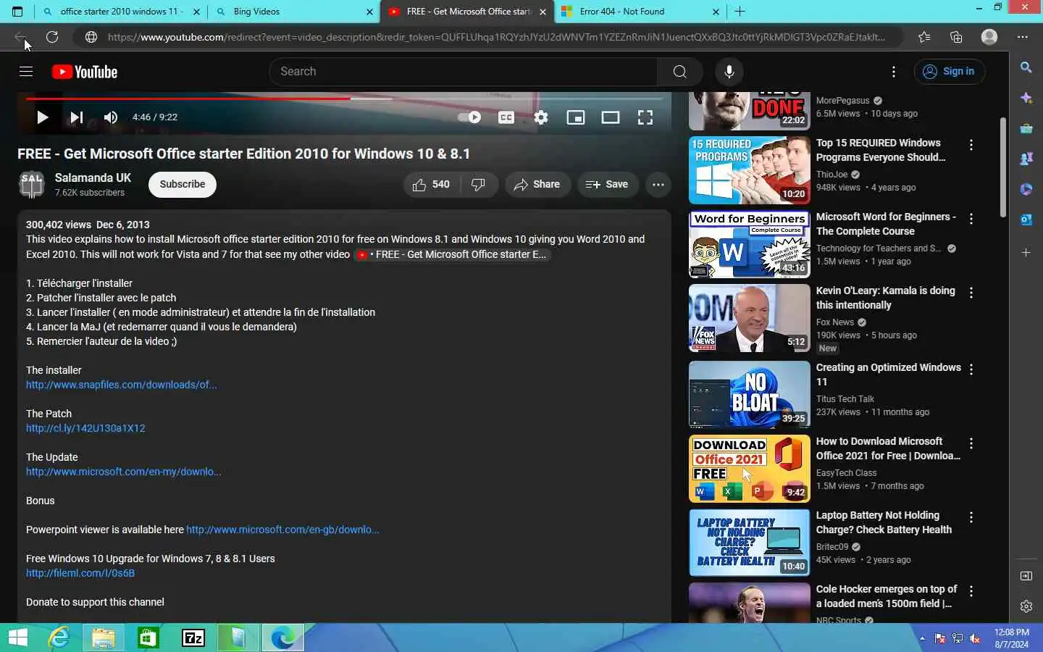Open browser favorites star icon

coord(924,37)
